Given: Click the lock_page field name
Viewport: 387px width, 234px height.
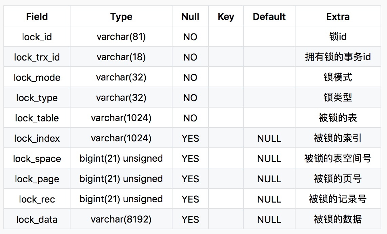Looking at the screenshot, I should click(x=37, y=179).
